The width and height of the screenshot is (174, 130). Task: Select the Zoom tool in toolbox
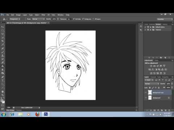[3, 95]
